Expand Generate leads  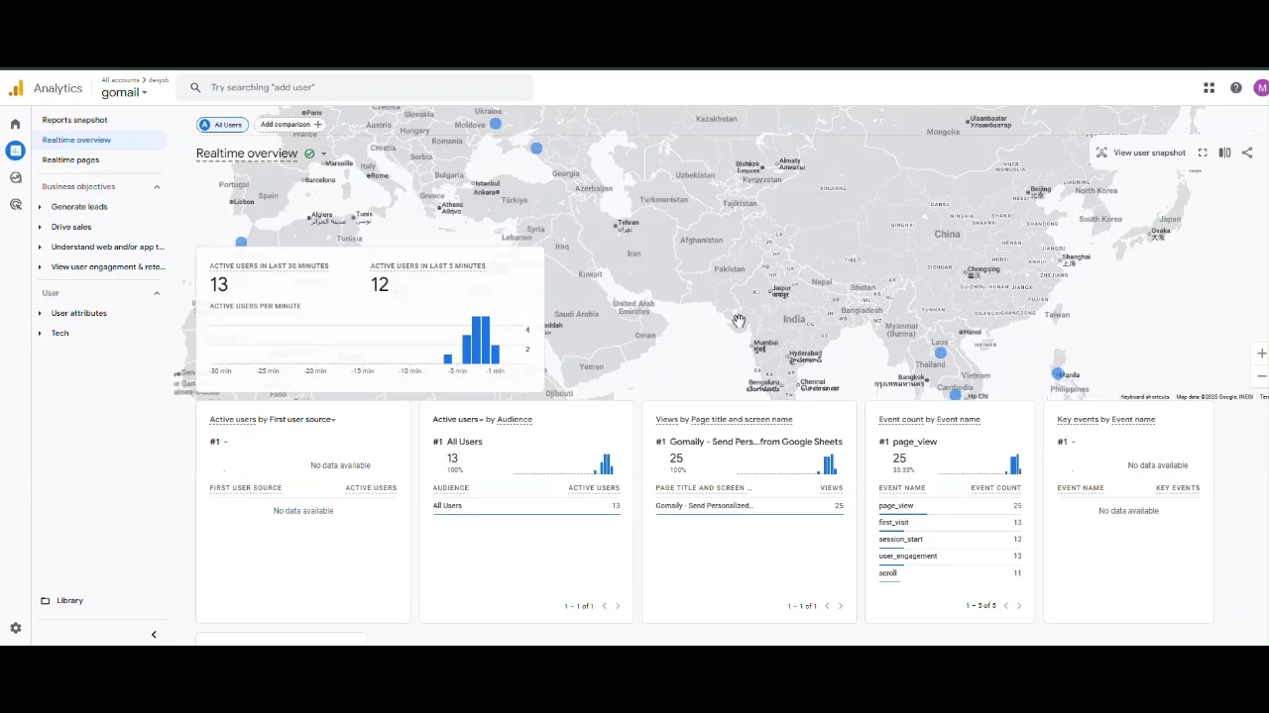click(x=40, y=207)
